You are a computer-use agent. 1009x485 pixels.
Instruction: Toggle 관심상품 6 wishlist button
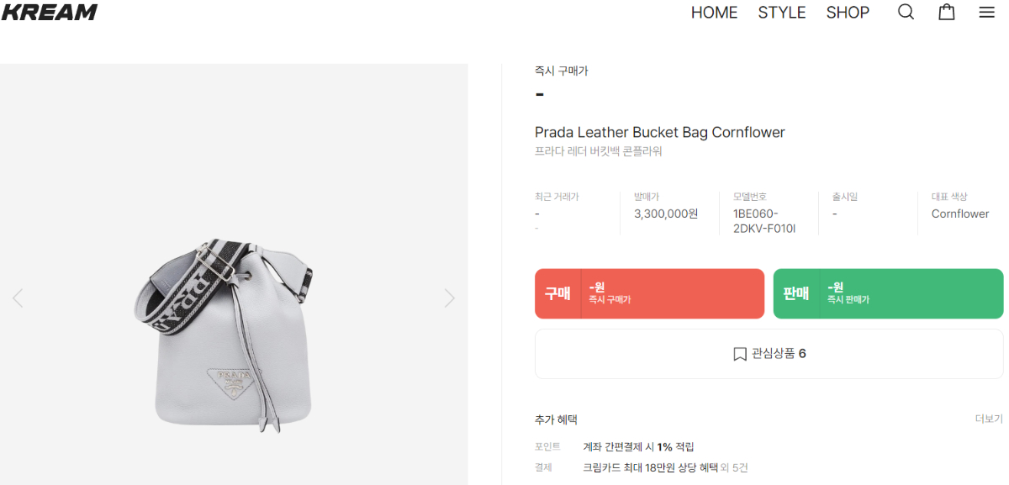(769, 354)
